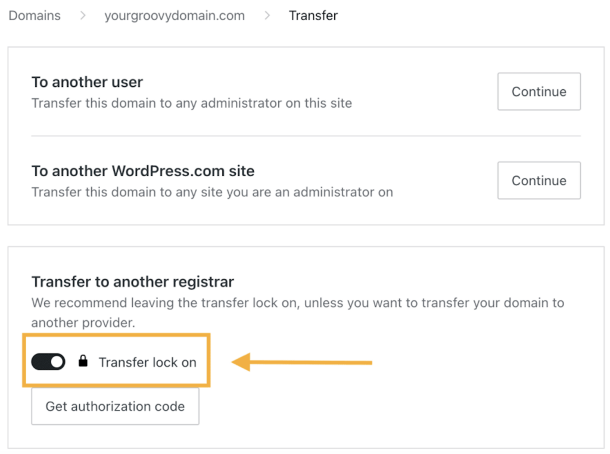
Task: Continue transferring to another WordPress.com site
Action: [x=539, y=180]
